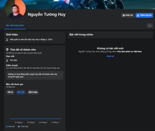
Task: Click the 12 Tháng 2 chart label
Action: (x=19, y=122)
